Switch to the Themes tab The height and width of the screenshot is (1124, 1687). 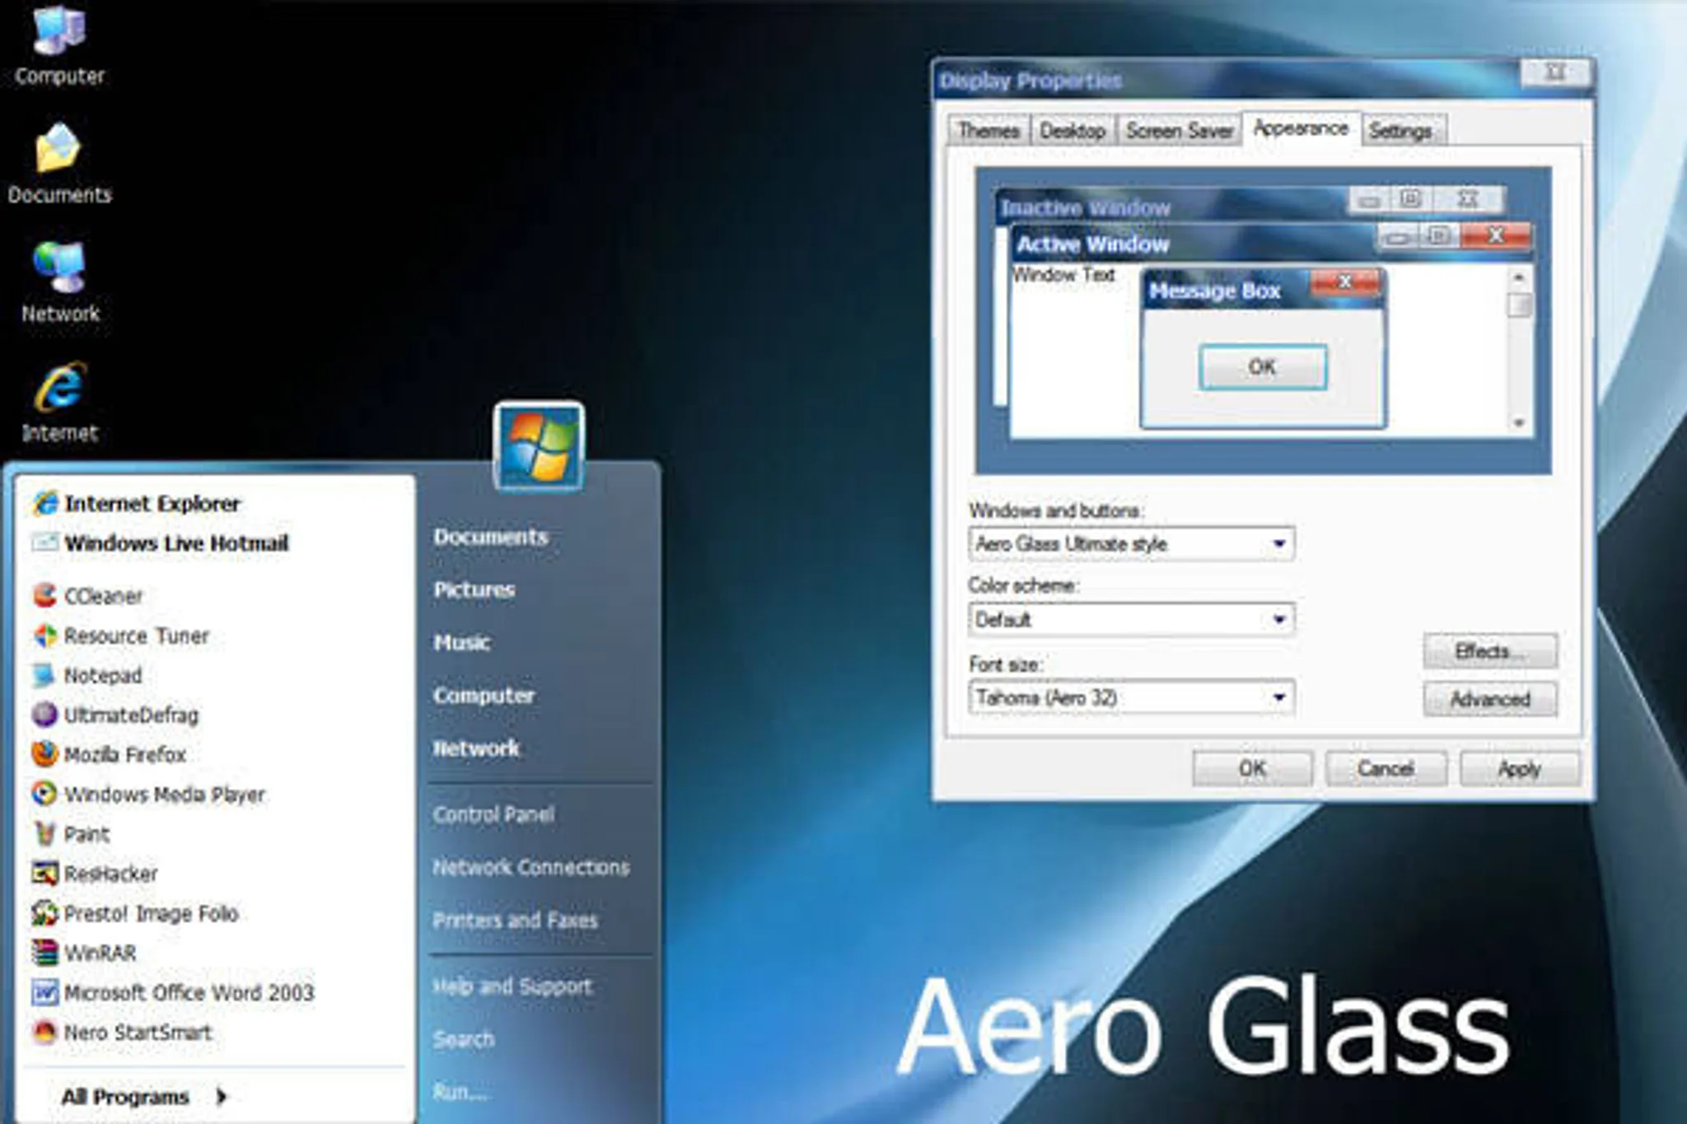pyautogui.click(x=988, y=131)
